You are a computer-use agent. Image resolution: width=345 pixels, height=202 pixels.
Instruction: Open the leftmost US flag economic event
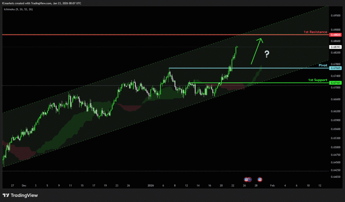pos(246,179)
